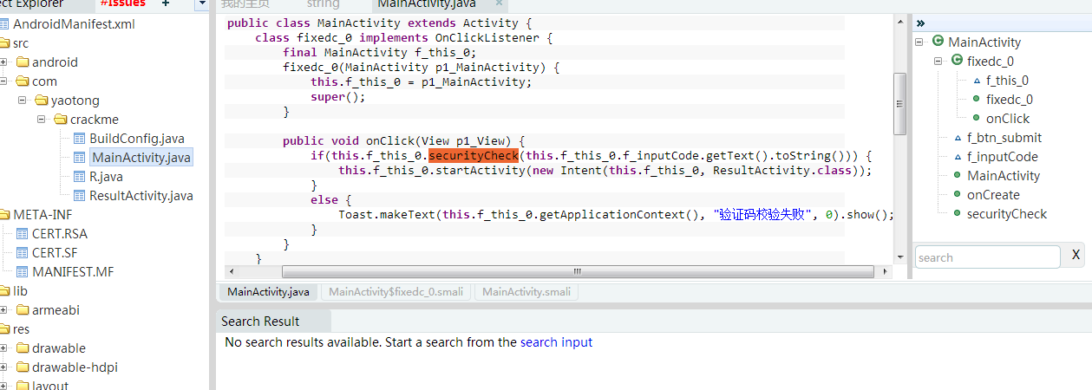Expand the drawable resource folder
Screen dimensions: 1092x390
click(x=4, y=348)
